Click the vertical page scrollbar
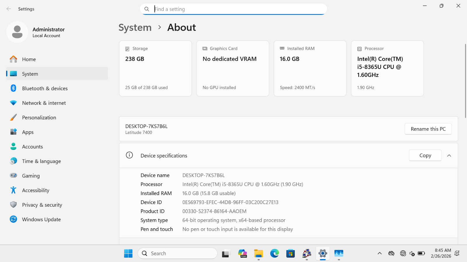This screenshot has width=467, height=262. pos(465,81)
